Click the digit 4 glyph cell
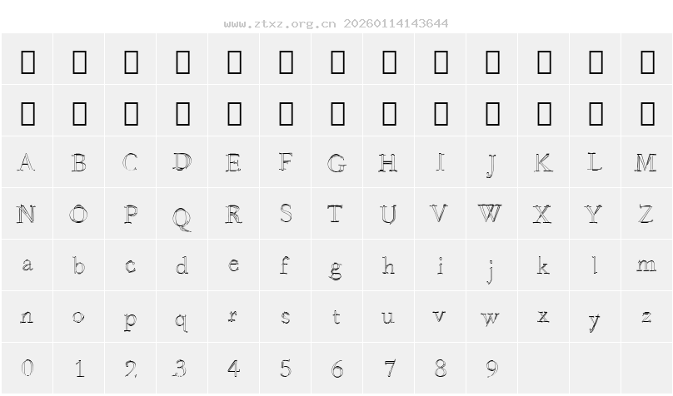673x396 pixels. tap(234, 368)
